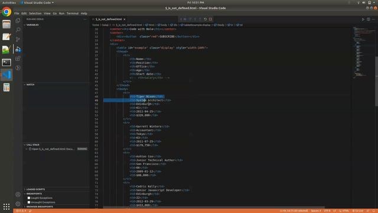This screenshot has height=213, width=378.
Task: Toggle the Caught Exceptions checkbox
Action: pos(29,198)
